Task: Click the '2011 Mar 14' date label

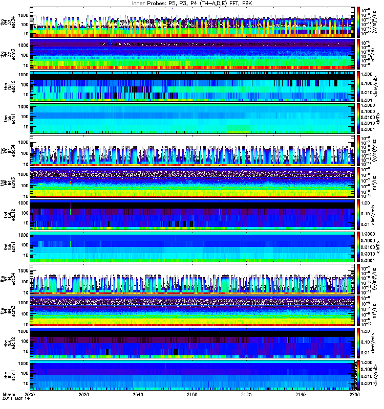Action: pos(16,398)
